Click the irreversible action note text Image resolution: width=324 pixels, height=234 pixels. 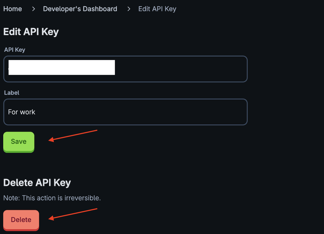click(x=52, y=198)
